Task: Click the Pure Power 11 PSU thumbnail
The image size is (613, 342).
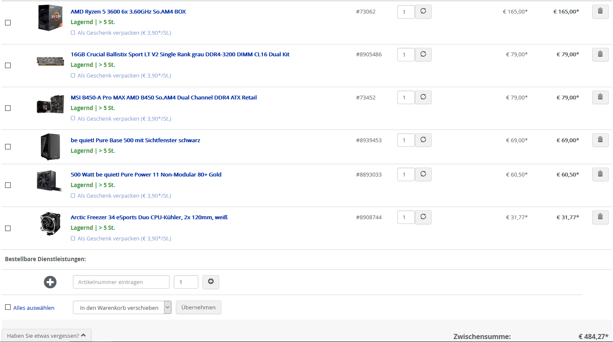Action: (50, 181)
